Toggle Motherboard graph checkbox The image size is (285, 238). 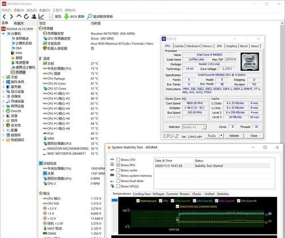pos(138,201)
